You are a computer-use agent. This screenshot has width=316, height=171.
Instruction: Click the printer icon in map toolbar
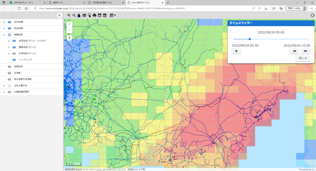coord(94,15)
